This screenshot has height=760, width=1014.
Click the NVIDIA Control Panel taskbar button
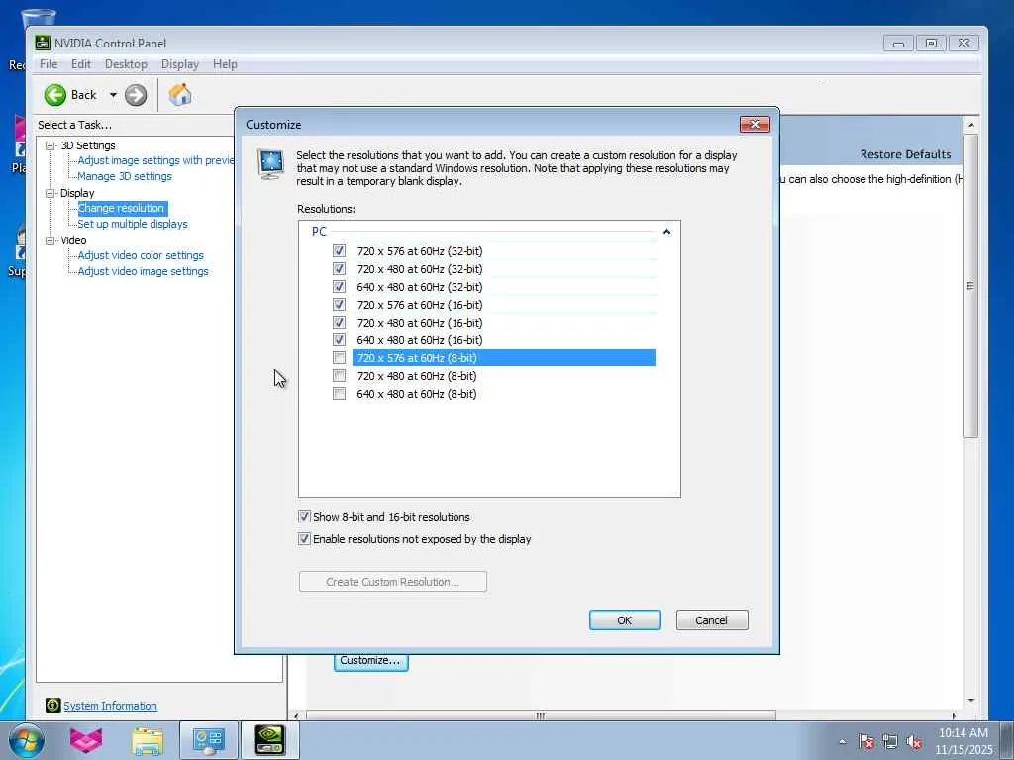[269, 740]
